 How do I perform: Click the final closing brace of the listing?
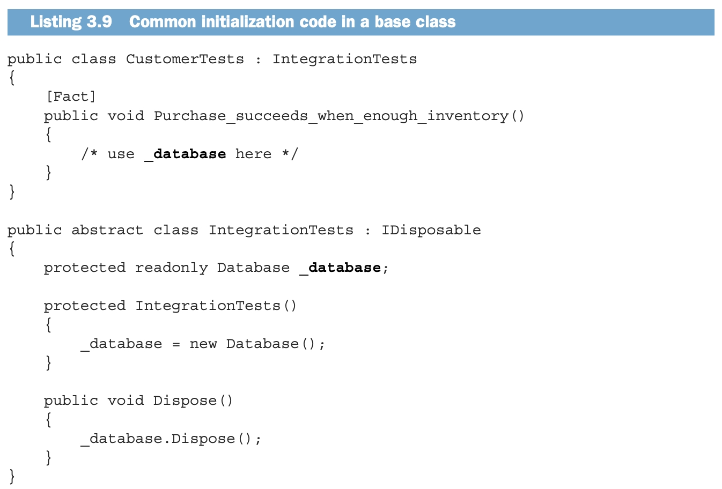12,476
